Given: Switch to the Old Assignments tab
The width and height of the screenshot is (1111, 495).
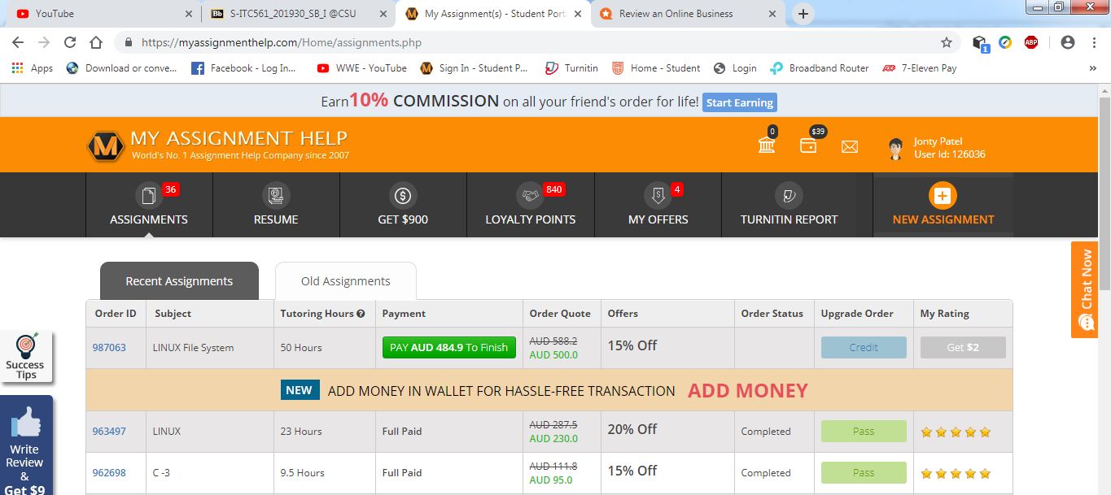Looking at the screenshot, I should (346, 281).
